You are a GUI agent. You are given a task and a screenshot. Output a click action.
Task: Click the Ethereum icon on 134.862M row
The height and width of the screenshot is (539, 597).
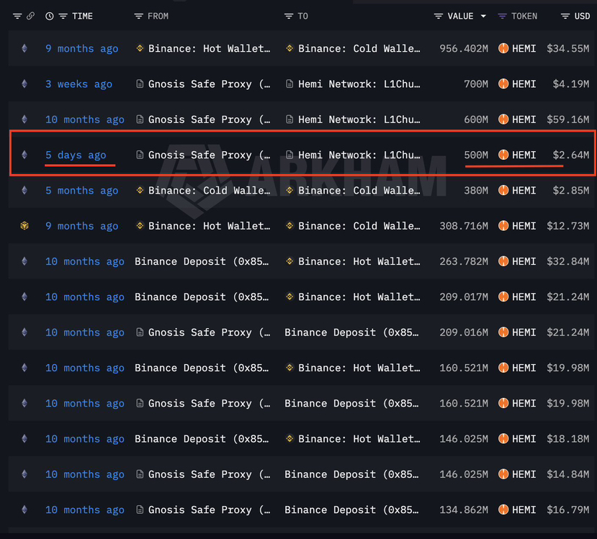tap(24, 509)
